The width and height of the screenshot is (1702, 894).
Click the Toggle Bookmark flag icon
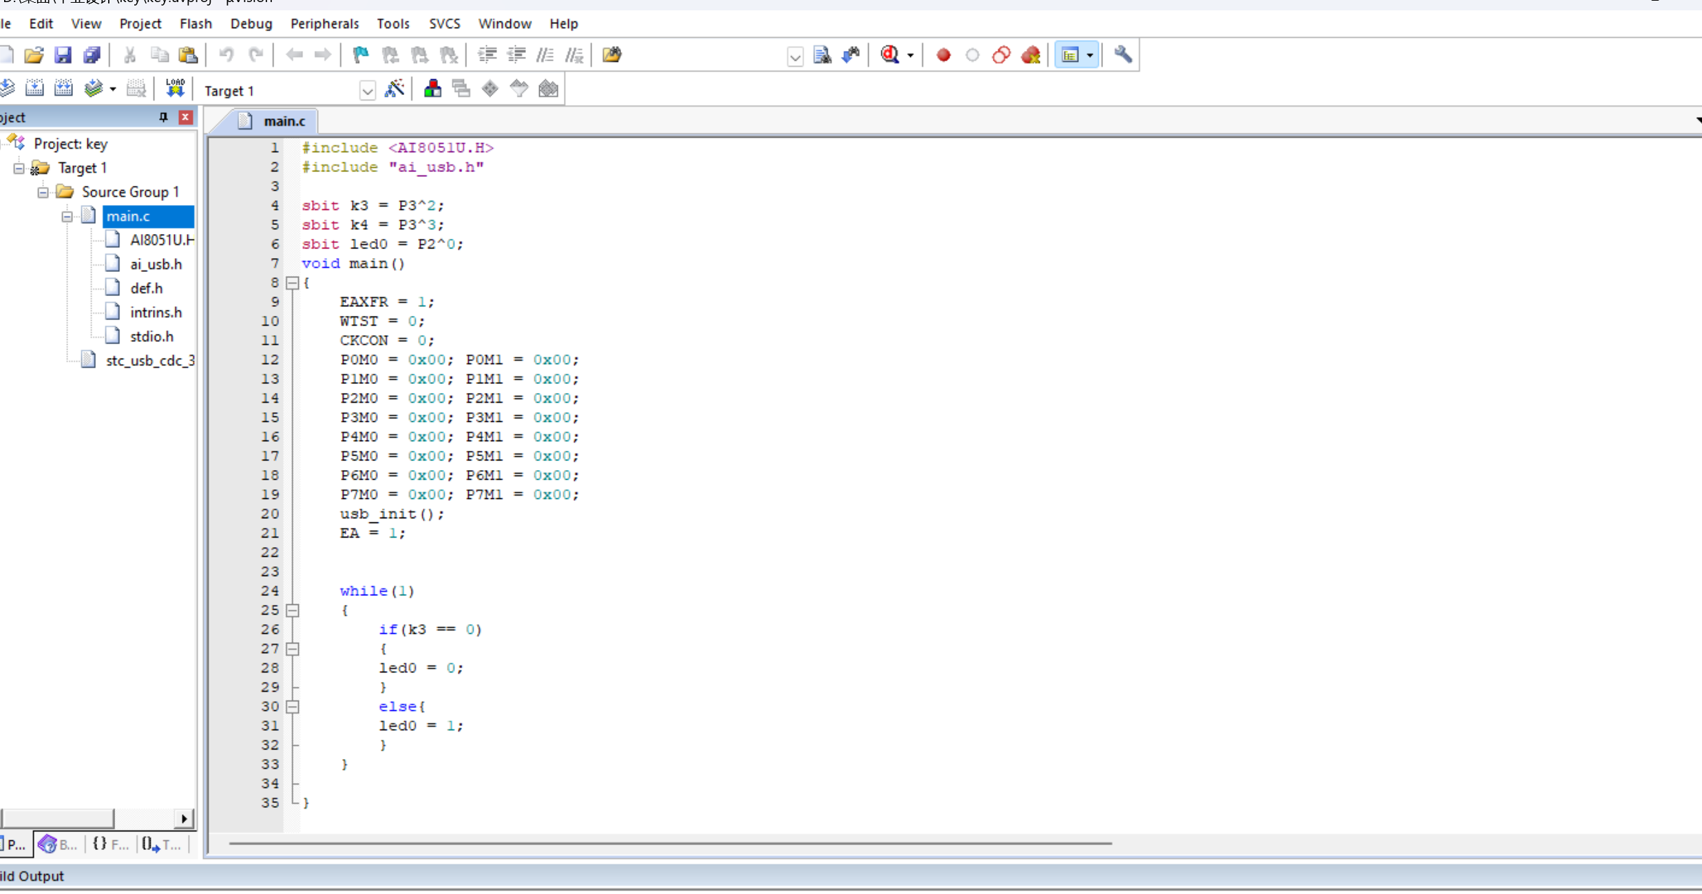(360, 55)
